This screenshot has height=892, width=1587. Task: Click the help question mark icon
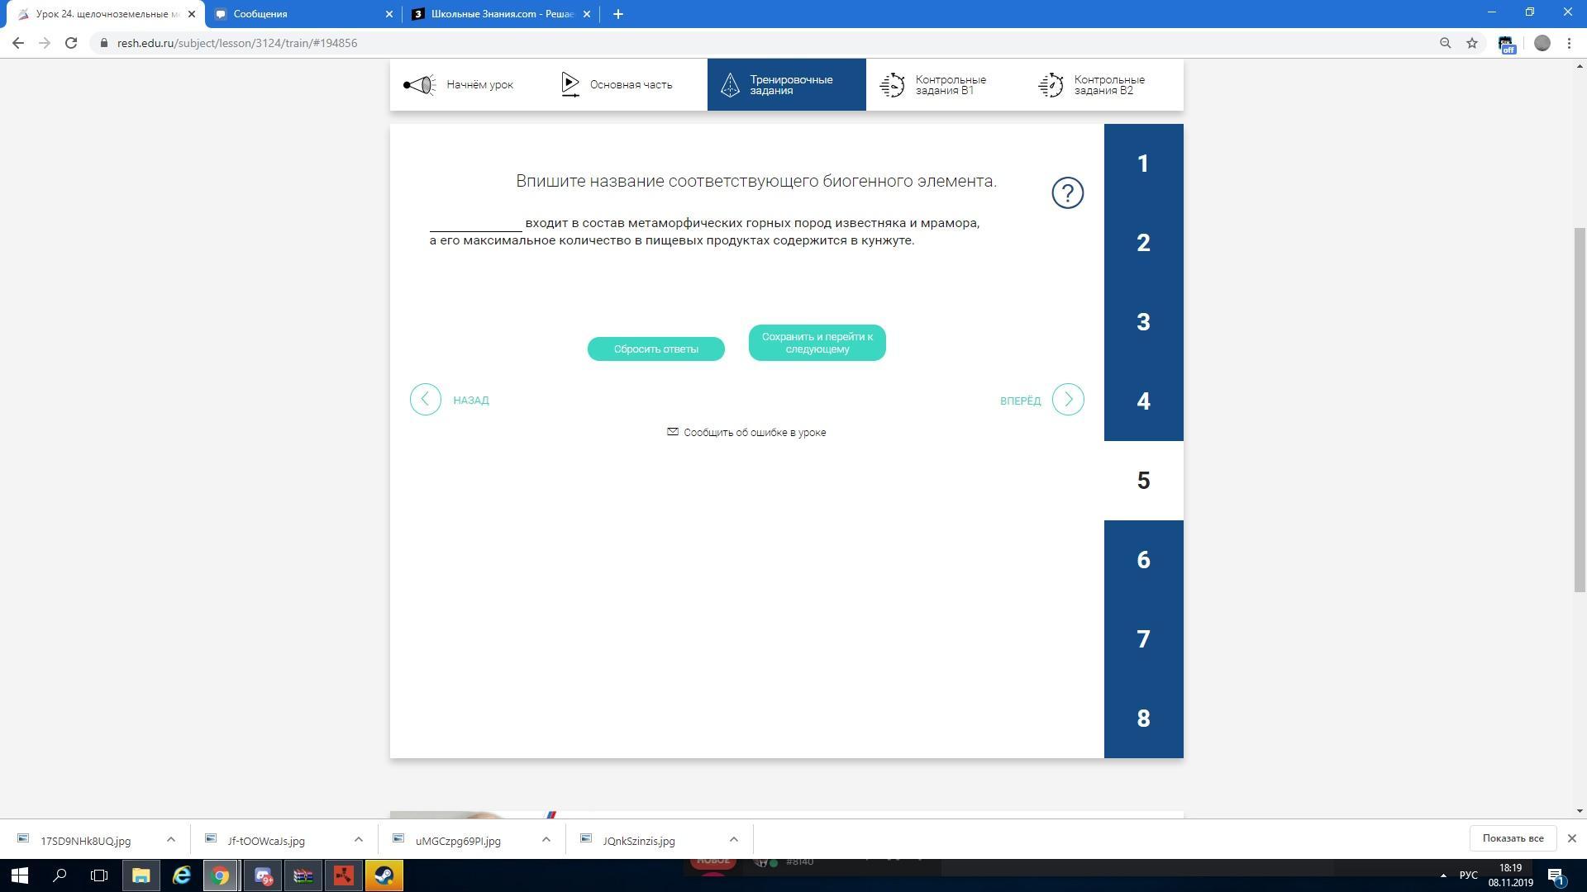point(1067,193)
